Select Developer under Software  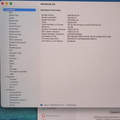point(14,97)
